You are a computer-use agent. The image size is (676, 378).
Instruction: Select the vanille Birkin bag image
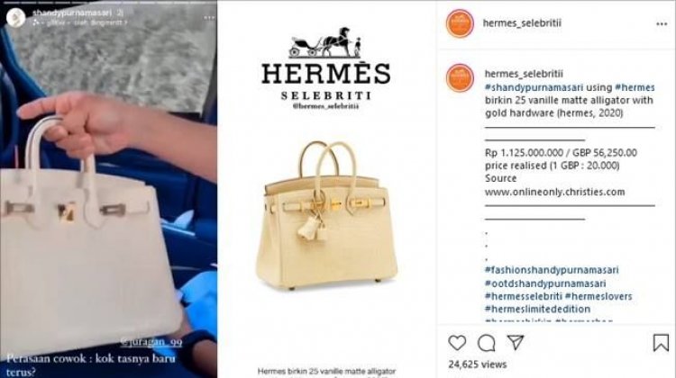326,214
